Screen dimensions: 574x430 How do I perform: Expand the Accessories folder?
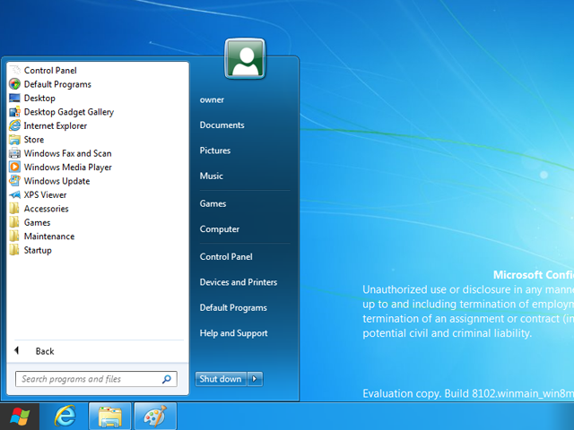click(46, 209)
